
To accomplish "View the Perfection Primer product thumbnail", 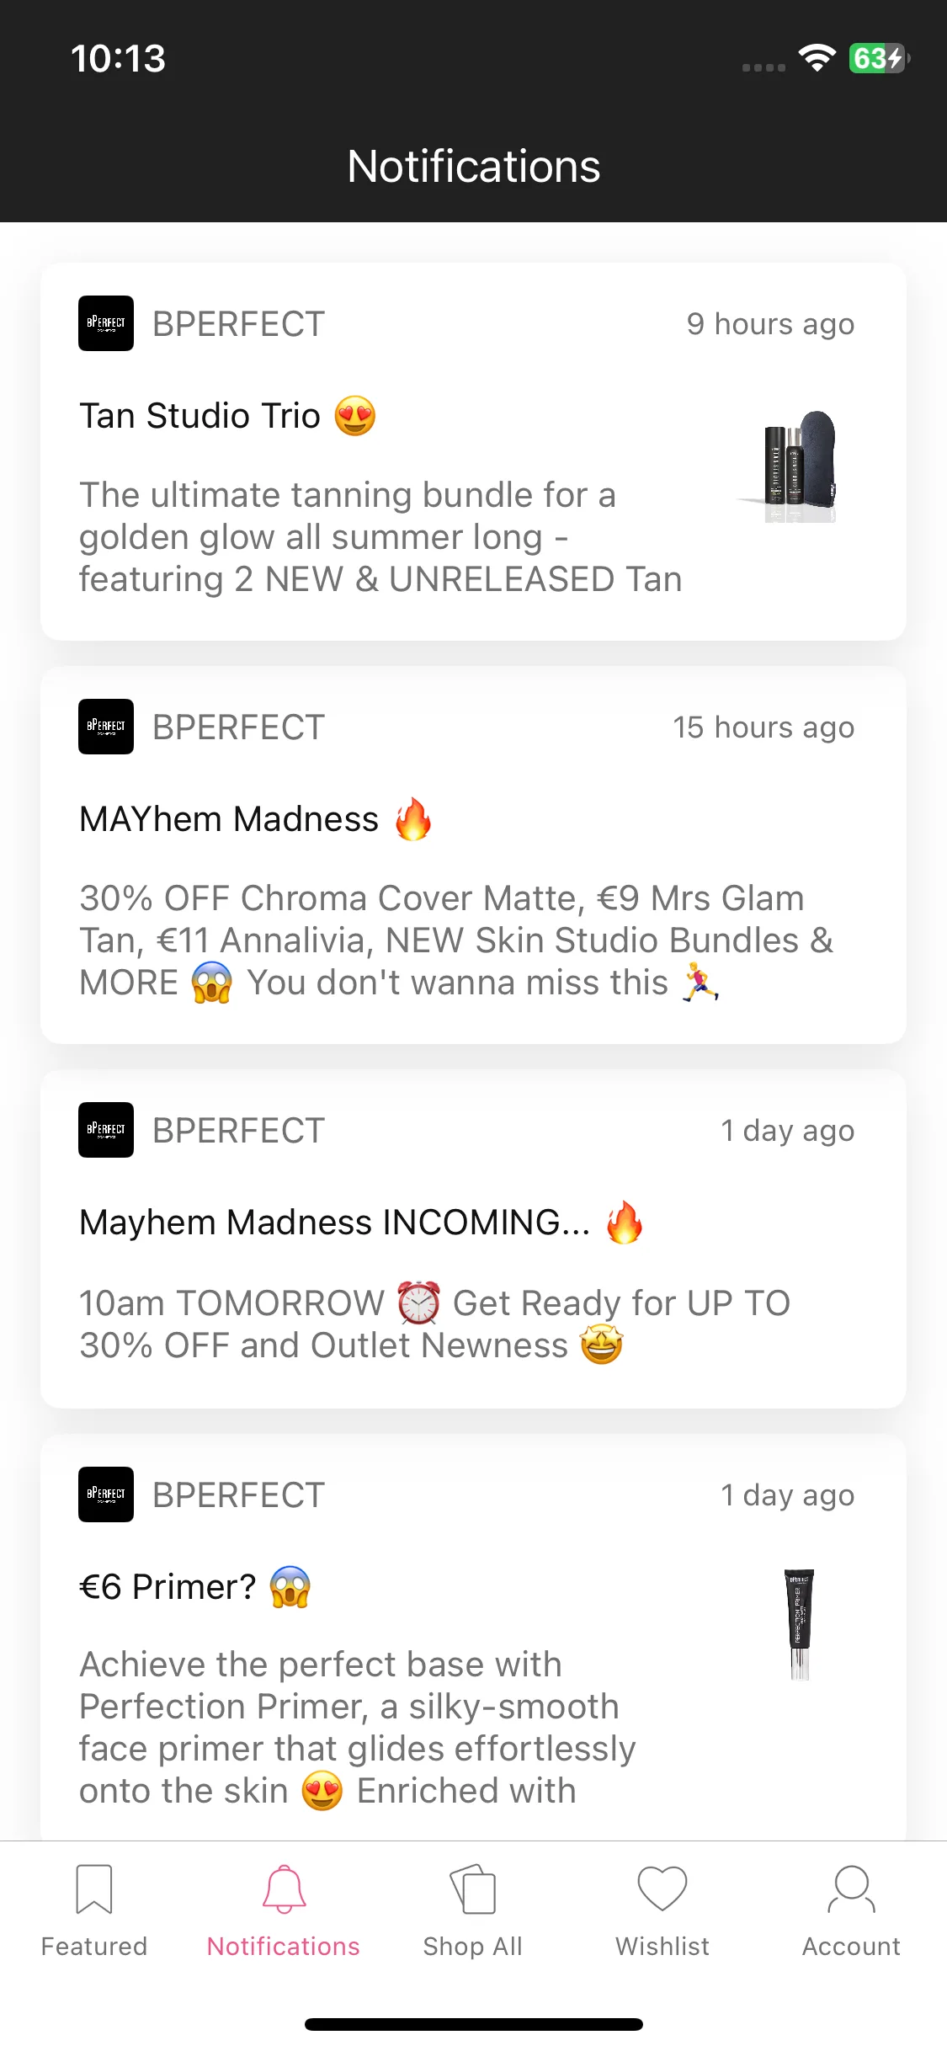I will click(x=799, y=1624).
